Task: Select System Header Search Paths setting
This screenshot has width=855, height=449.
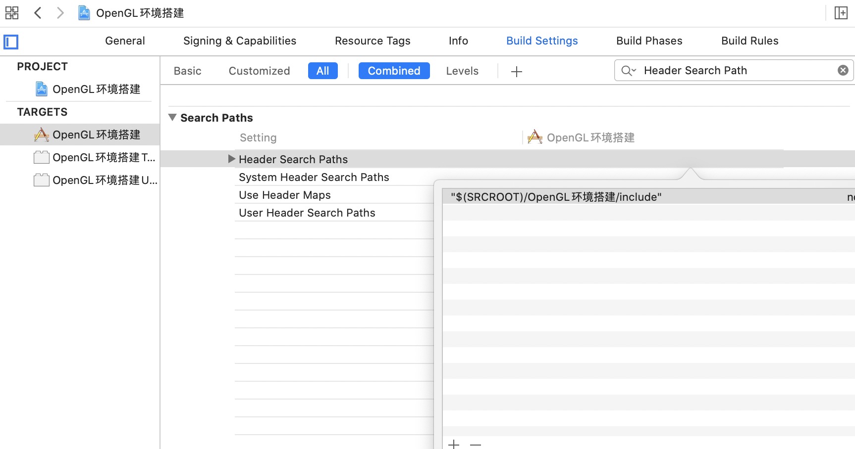Action: (x=314, y=177)
